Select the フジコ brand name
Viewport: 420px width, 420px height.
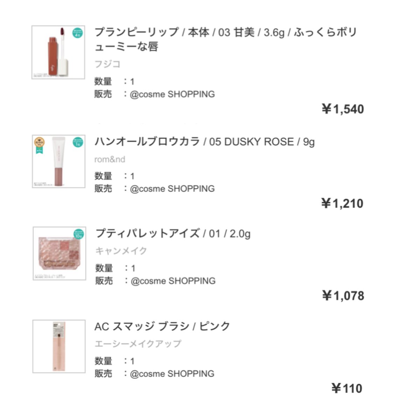point(107,64)
